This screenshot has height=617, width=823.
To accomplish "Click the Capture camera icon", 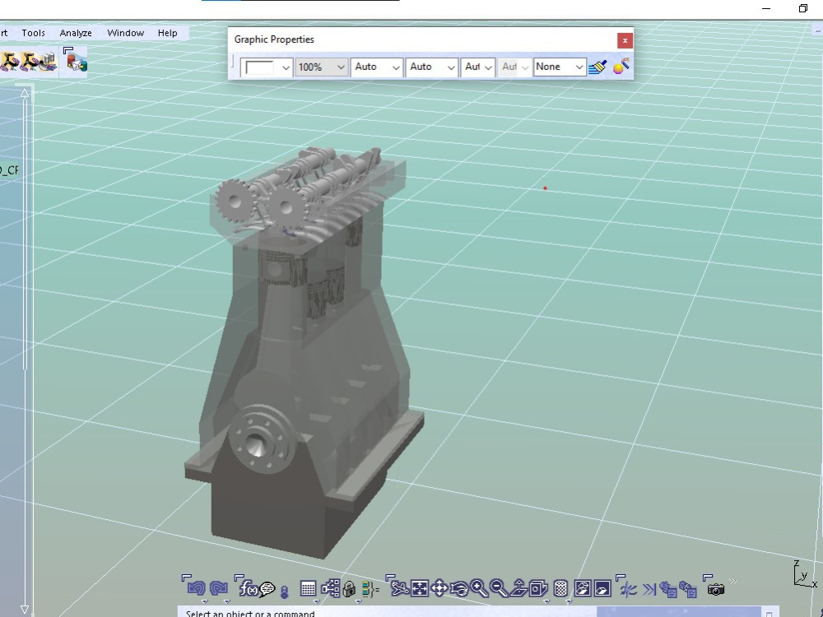I will tap(716, 589).
